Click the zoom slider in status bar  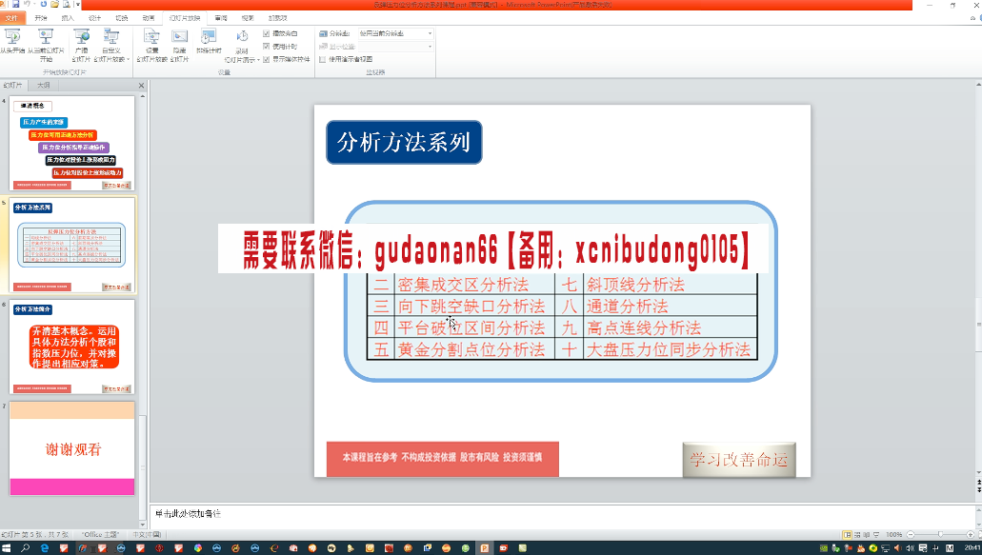click(941, 535)
